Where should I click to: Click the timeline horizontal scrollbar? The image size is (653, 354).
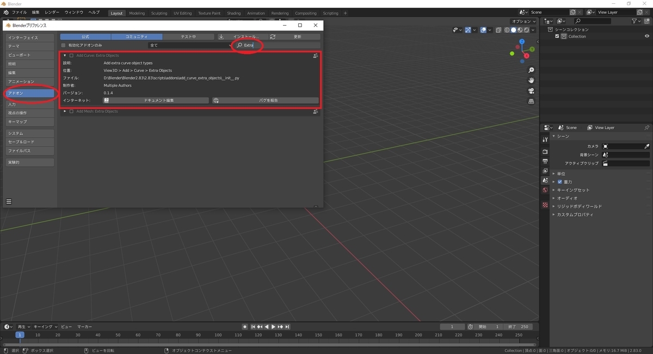point(270,344)
